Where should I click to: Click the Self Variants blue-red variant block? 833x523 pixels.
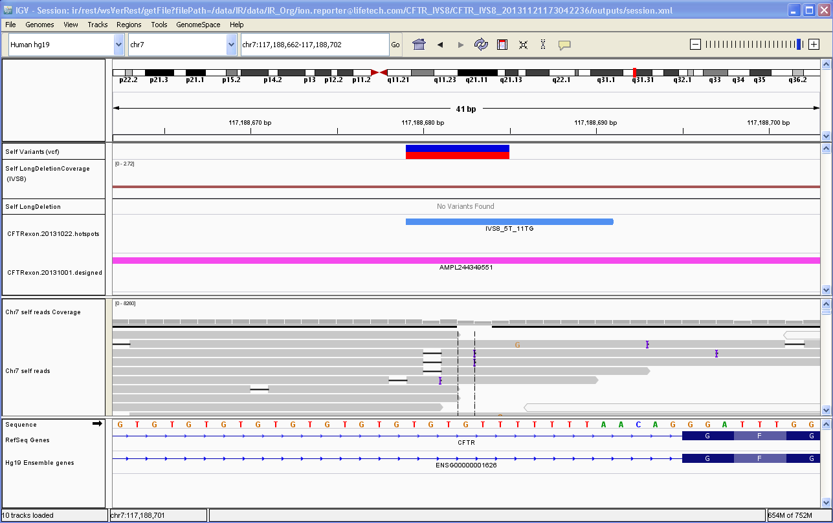(457, 151)
